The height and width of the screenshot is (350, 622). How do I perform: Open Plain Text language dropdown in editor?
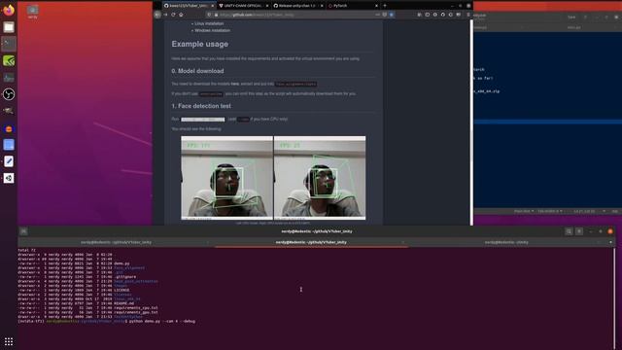524,211
